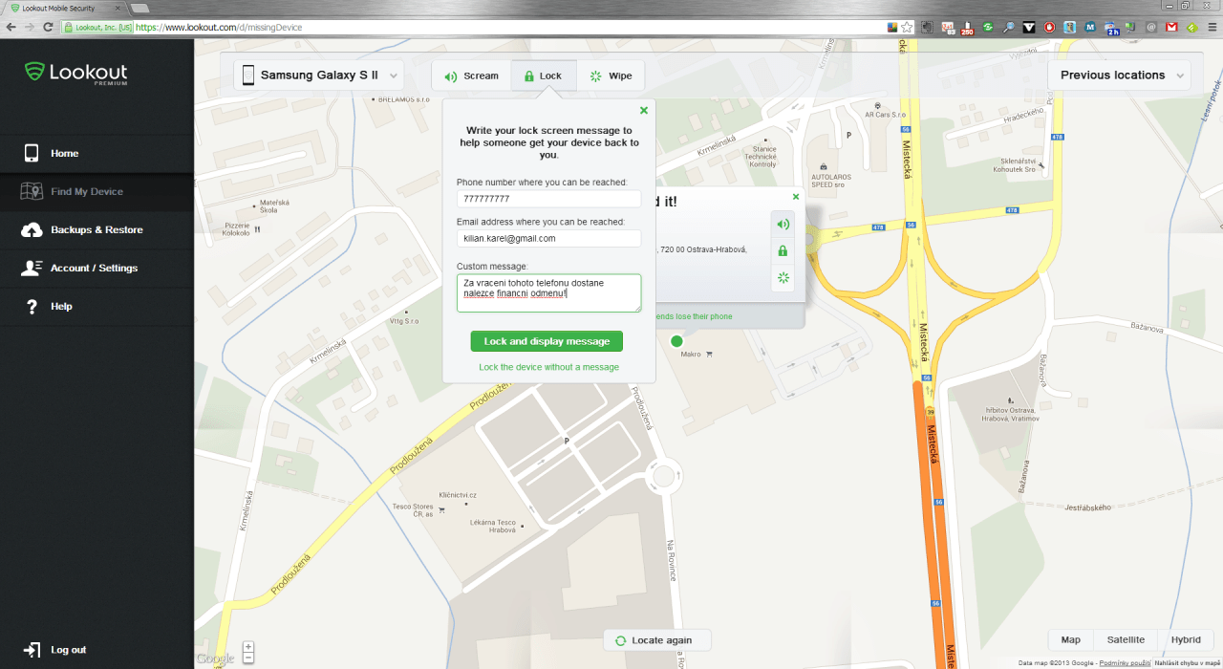Click the 2h timer extension icon

(1111, 28)
